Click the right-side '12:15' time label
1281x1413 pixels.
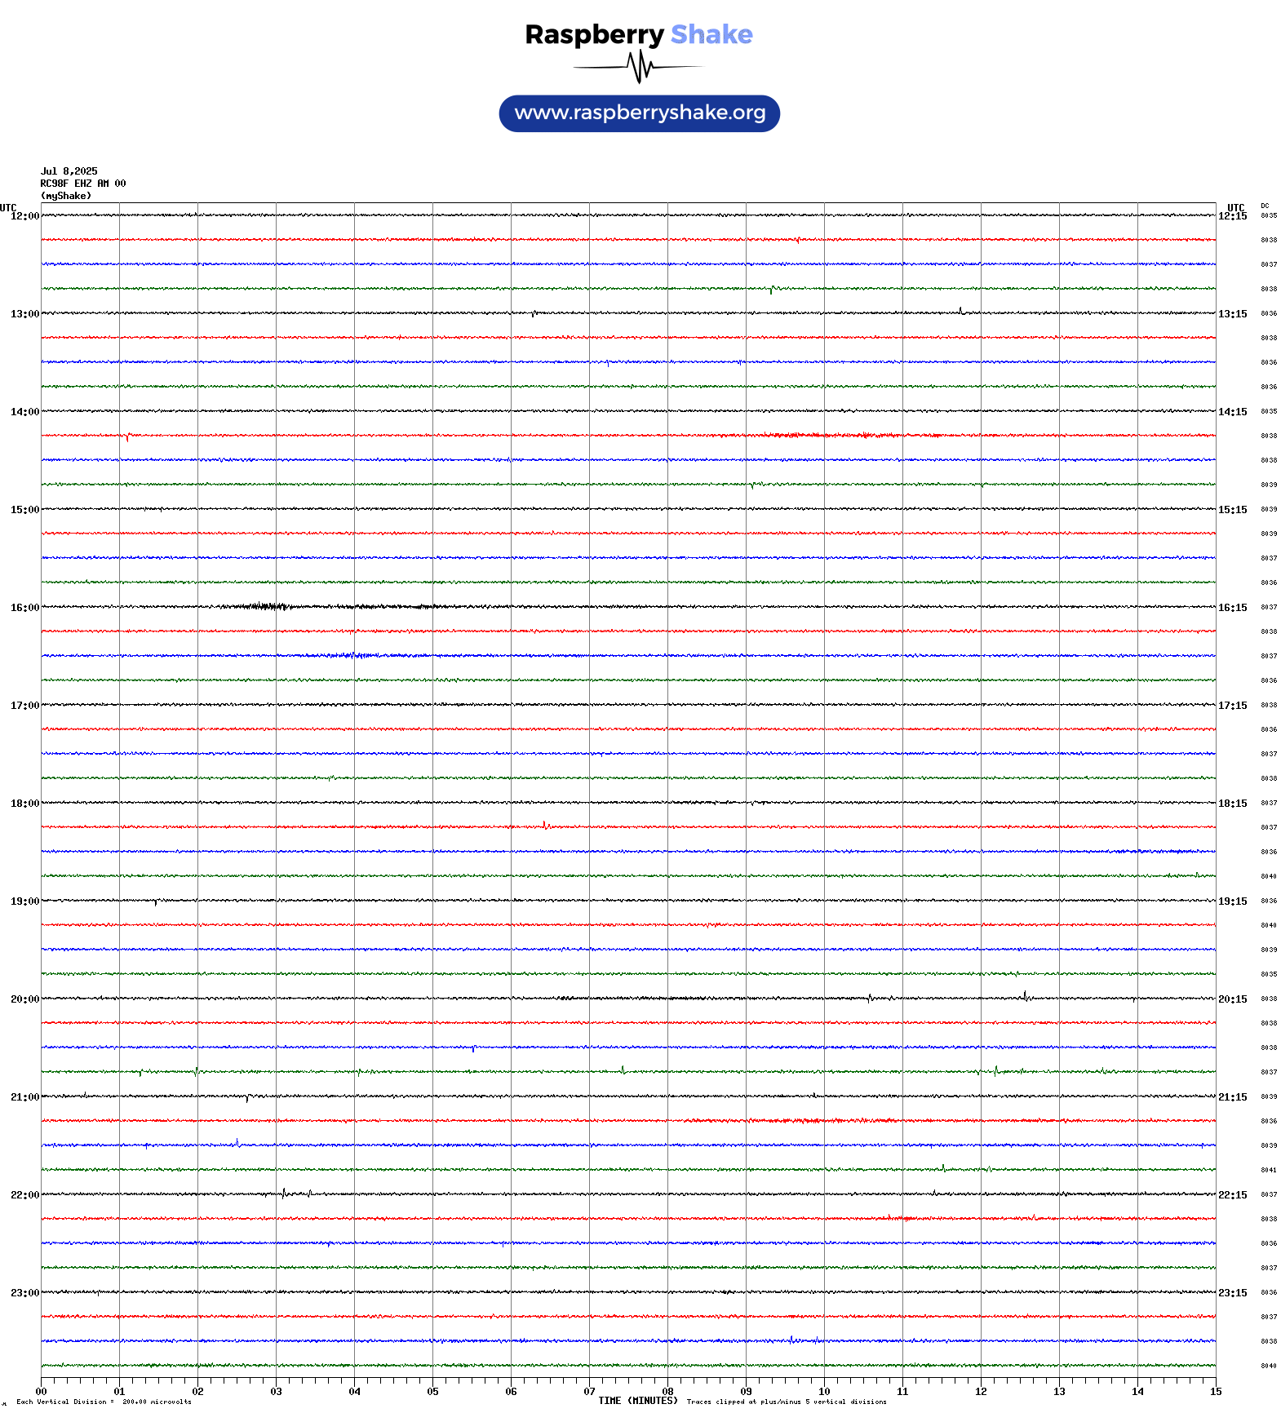1232,216
